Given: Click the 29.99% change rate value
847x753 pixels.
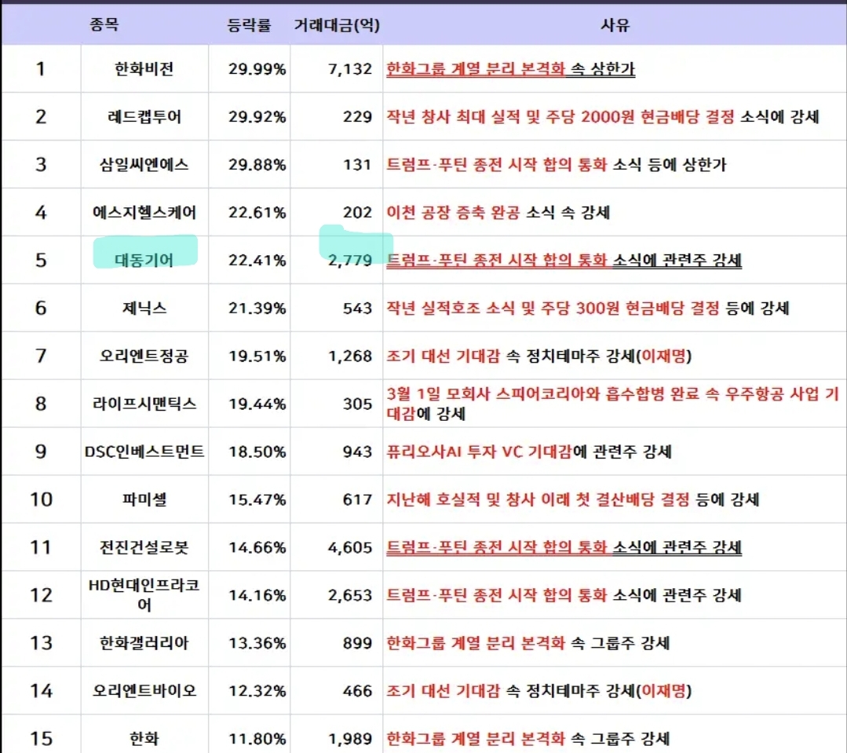Looking at the screenshot, I should coord(257,69).
